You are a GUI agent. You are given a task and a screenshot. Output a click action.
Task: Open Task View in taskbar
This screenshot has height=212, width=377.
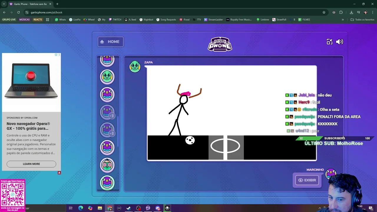pos(71,208)
